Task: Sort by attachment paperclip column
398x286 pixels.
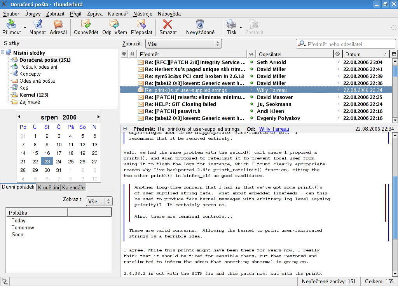Action: pos(132,54)
